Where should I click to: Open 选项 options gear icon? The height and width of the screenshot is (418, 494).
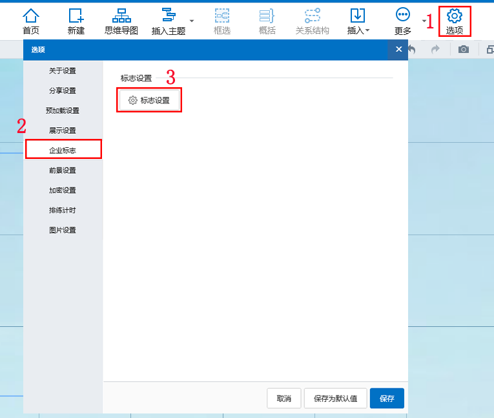click(454, 16)
